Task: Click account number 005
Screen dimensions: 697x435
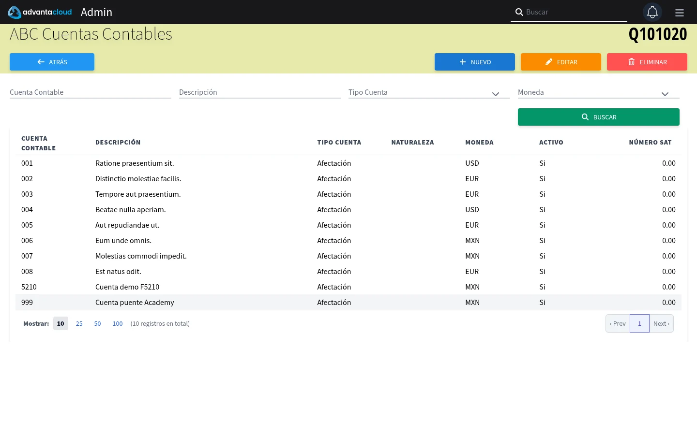Action: (27, 225)
